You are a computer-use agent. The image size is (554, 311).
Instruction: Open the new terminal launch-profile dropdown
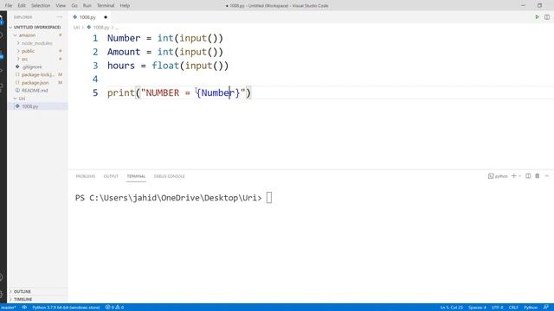point(519,176)
